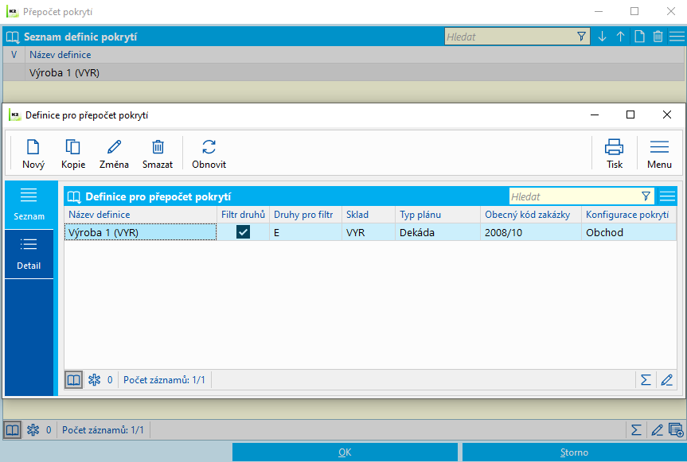Sort by the Konfigurace pokrytí column header
687x462 pixels.
tap(629, 215)
